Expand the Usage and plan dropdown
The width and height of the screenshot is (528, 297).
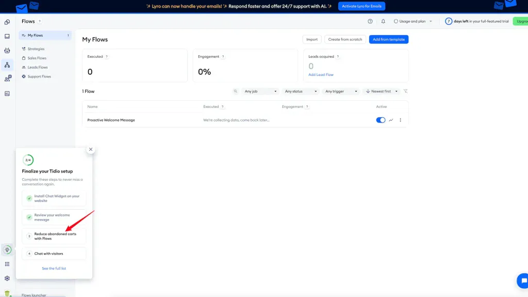tap(413, 21)
